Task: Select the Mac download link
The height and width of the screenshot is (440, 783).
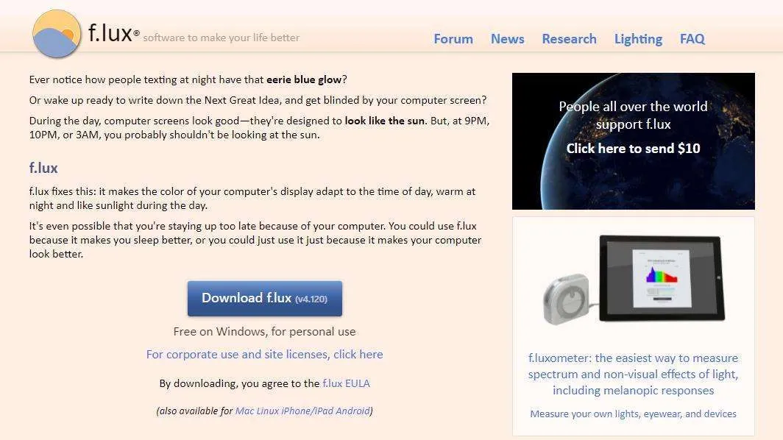Action: click(x=244, y=411)
